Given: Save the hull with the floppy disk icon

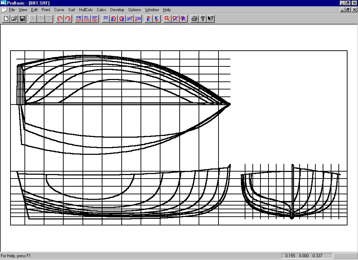Looking at the screenshot, I should click(22, 19).
